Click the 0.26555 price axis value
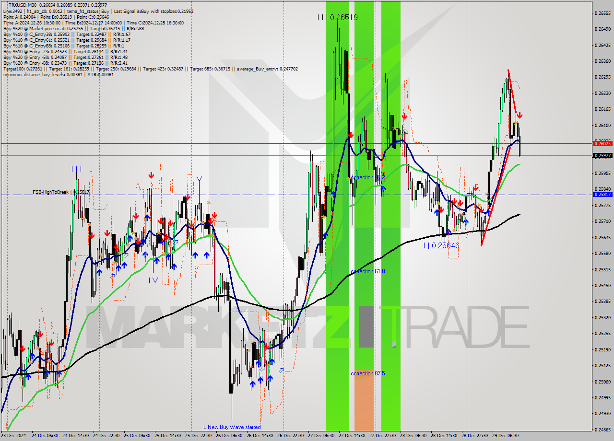614x441 pixels. pos(603,13)
